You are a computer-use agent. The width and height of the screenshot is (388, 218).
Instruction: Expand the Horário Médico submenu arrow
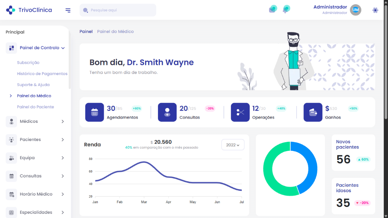click(63, 194)
